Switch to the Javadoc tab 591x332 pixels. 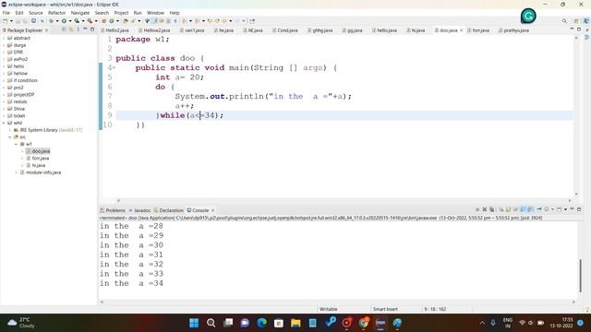pos(139,210)
